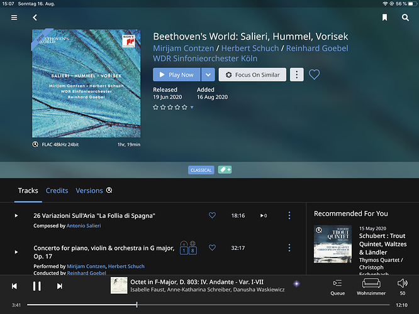The height and width of the screenshot is (314, 419).
Task: Select the Wohnzimmer zone
Action: pyautogui.click(x=371, y=287)
